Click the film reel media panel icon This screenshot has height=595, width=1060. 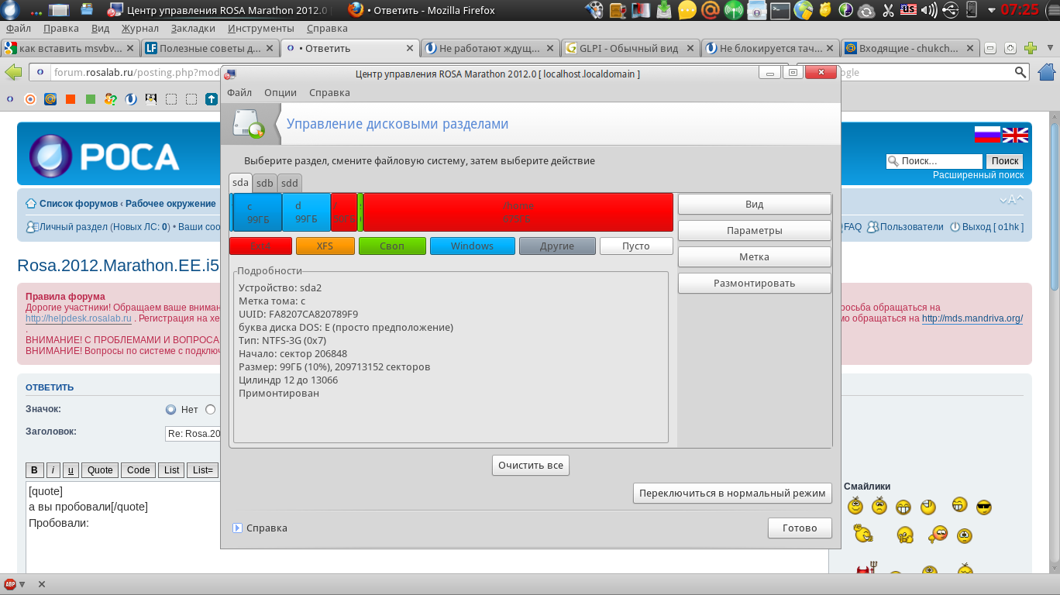[x=594, y=10]
